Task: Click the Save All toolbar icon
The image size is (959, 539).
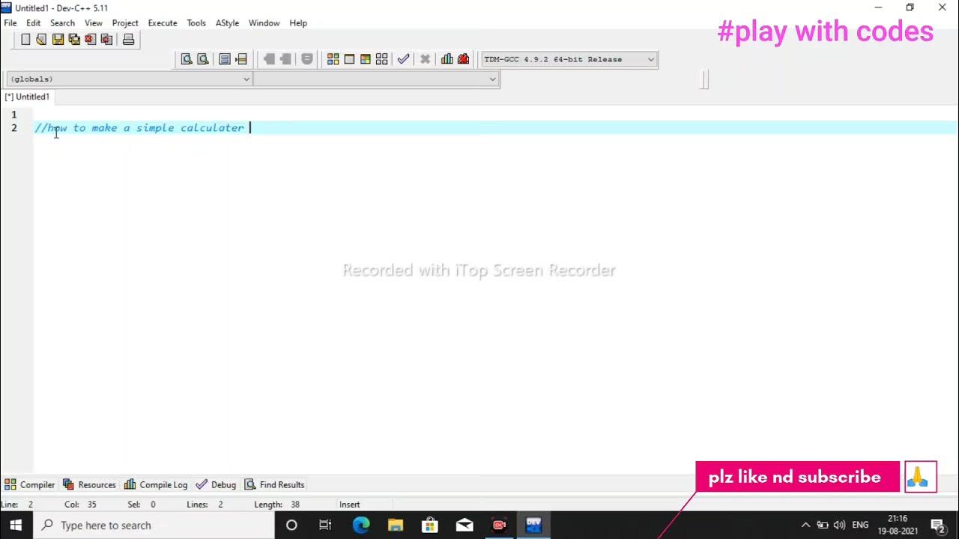Action: (74, 40)
